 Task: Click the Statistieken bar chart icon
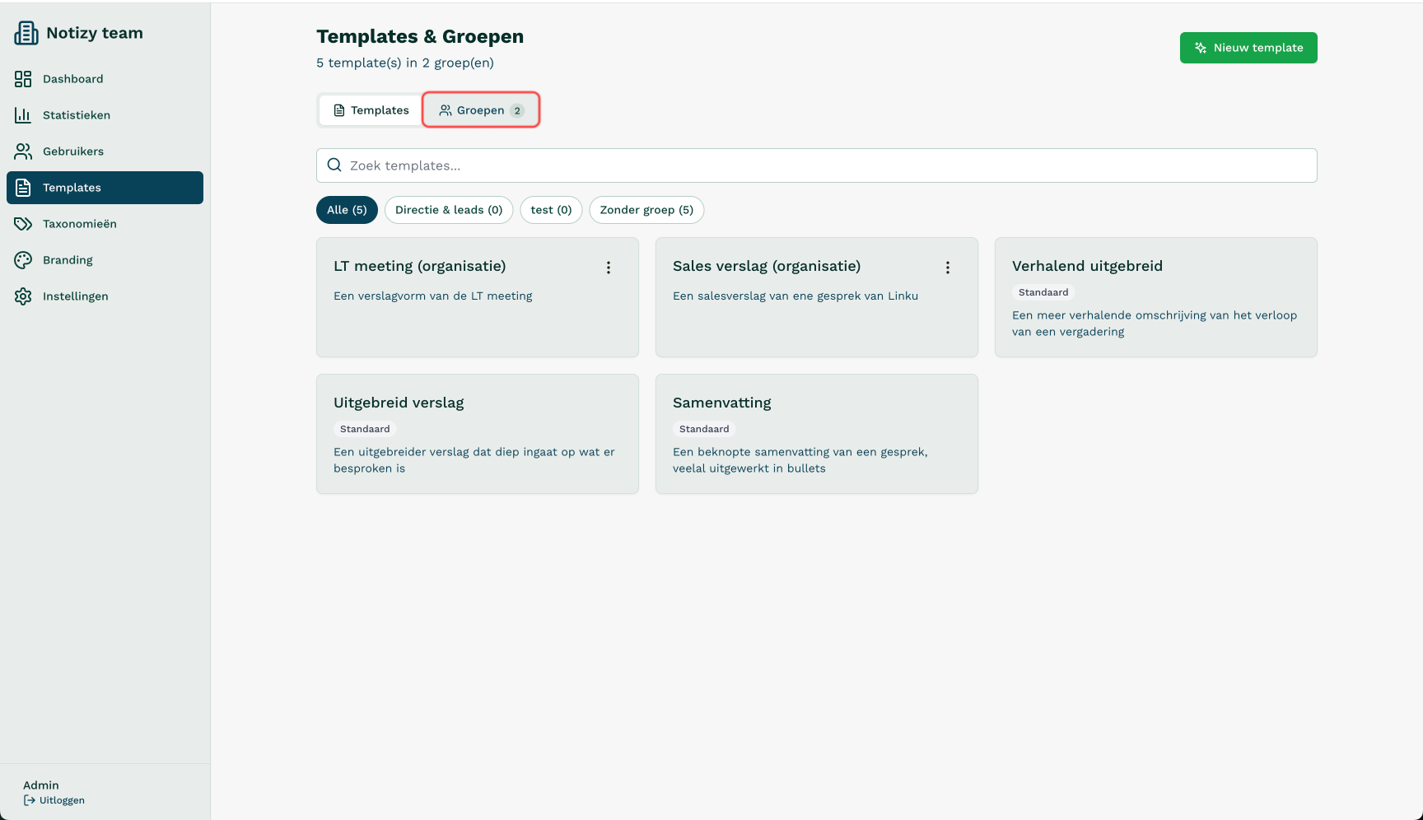click(x=23, y=115)
